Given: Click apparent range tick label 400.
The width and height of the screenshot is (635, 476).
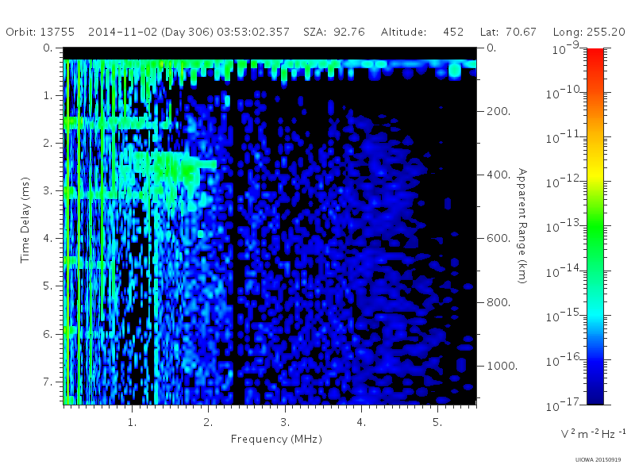Looking at the screenshot, I should click(x=498, y=175).
